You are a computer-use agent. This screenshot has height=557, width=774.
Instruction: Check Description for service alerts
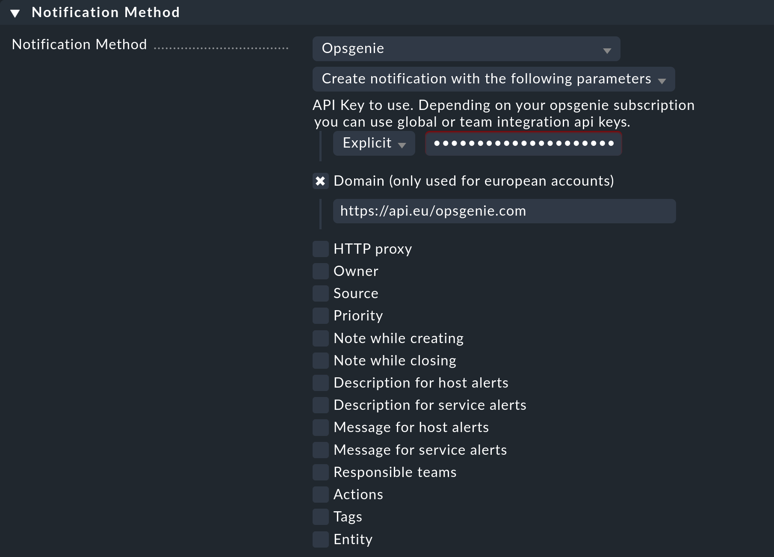(321, 405)
